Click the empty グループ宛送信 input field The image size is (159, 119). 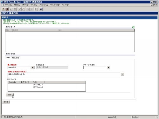pos(95,67)
